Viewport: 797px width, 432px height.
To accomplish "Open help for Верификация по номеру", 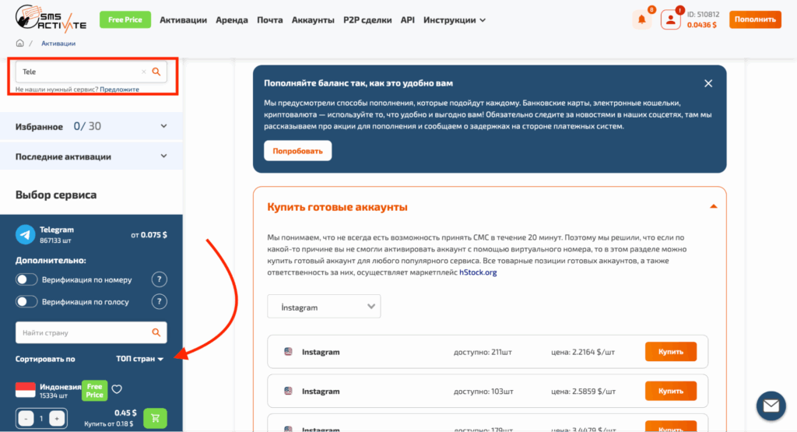I will (159, 279).
